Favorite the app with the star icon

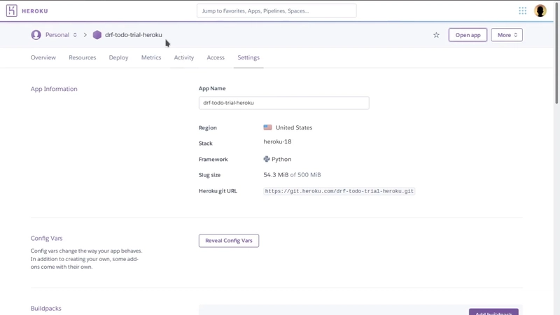click(436, 35)
